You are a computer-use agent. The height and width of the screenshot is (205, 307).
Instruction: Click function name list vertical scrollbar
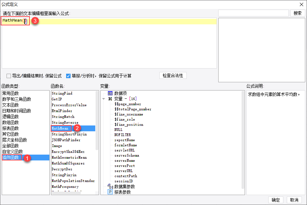[x=97, y=120]
